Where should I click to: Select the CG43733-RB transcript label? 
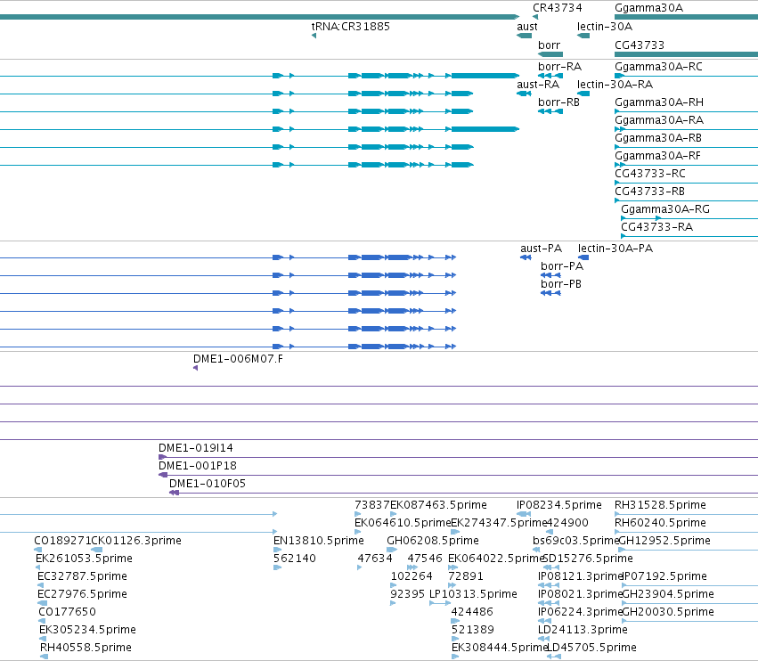click(649, 192)
